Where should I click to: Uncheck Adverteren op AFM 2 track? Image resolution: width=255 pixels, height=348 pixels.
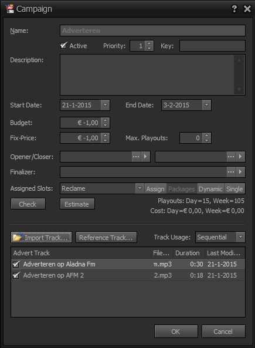[x=16, y=275]
